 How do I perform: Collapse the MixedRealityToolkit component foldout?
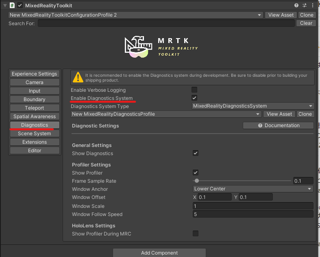[5, 6]
